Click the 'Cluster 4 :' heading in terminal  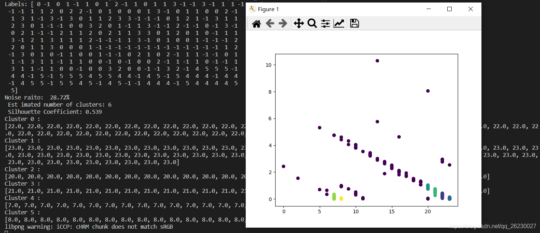(x=22, y=198)
